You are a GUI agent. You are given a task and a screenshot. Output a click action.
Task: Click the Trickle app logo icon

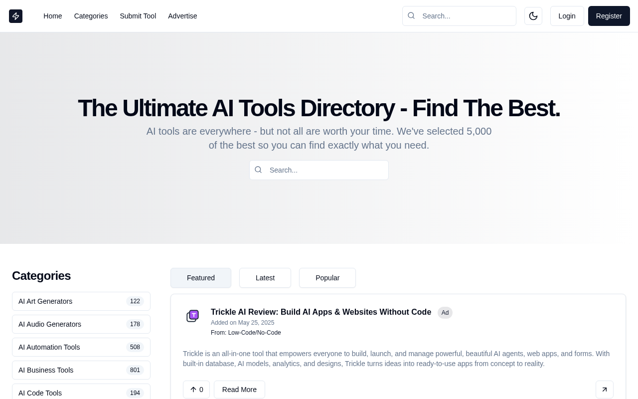(192, 315)
